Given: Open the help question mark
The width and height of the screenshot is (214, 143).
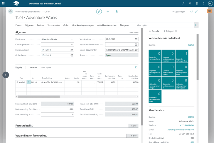Looking at the screenshot, I should pos(204,4).
